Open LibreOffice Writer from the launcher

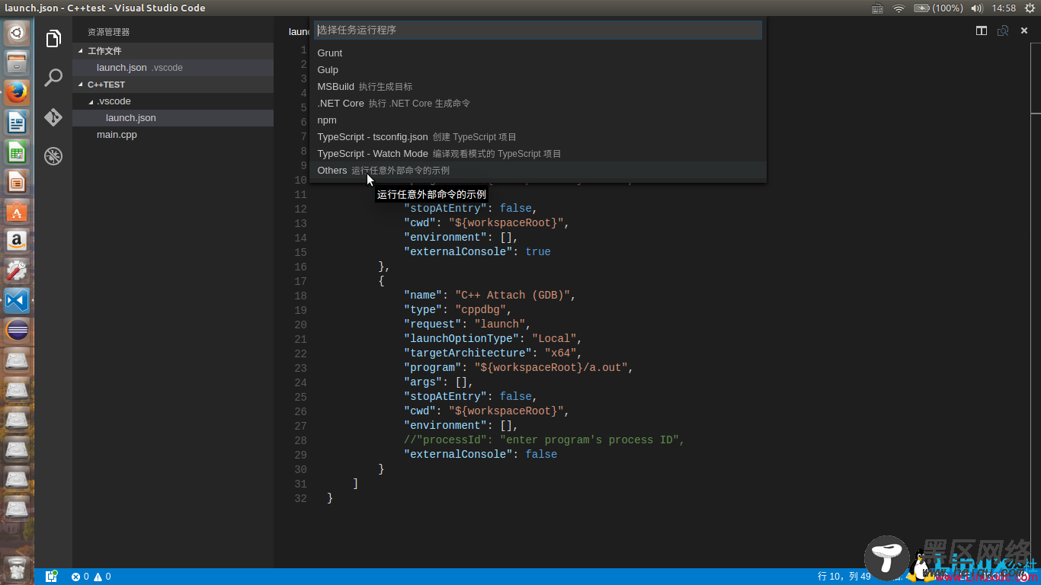click(x=17, y=122)
